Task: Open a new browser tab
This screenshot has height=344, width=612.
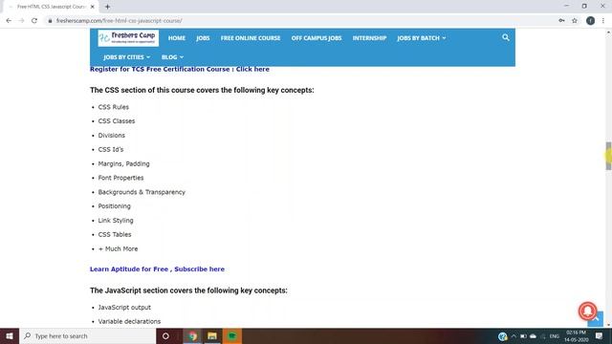Action: coord(107,7)
